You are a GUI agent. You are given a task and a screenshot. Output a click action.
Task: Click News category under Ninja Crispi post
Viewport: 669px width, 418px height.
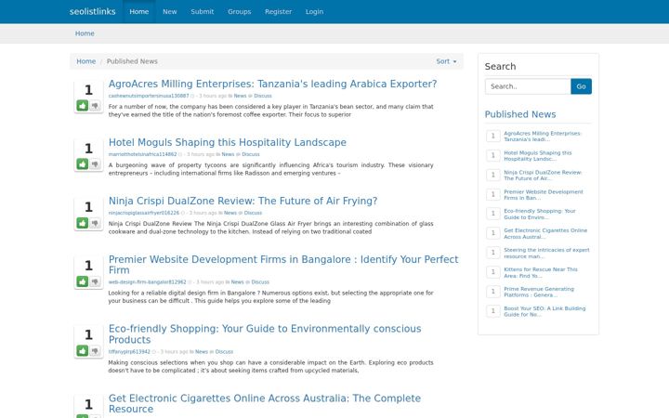tap(230, 213)
